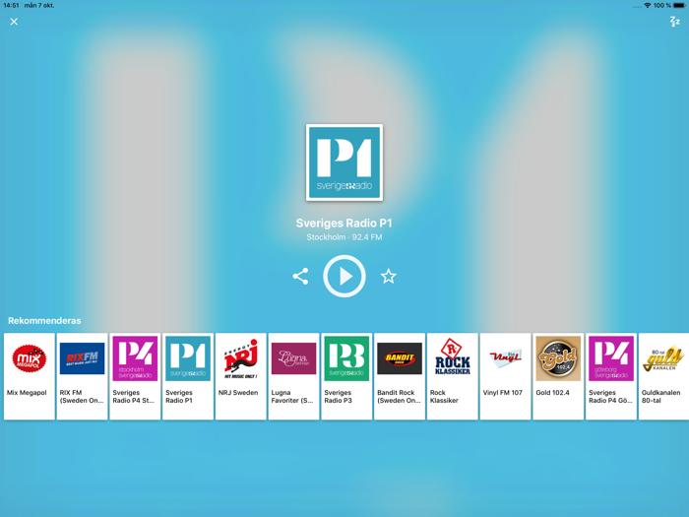Screen dimensions: 689x517
Task: Tap the Rekommenderas heading
Action: tap(44, 320)
